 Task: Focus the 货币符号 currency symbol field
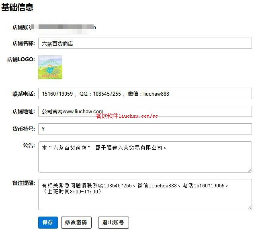pyautogui.click(x=145, y=129)
